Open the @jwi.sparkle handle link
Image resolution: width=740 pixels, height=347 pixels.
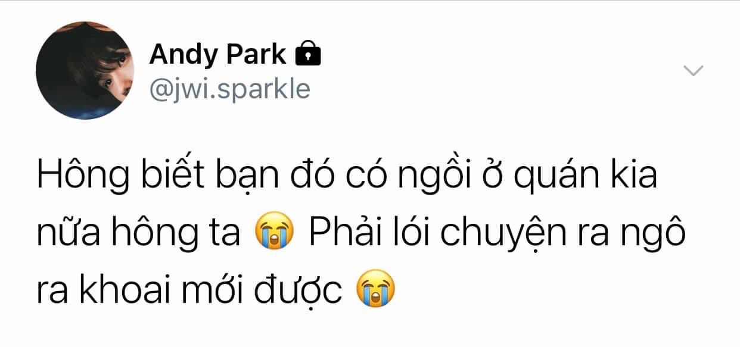[x=229, y=89]
